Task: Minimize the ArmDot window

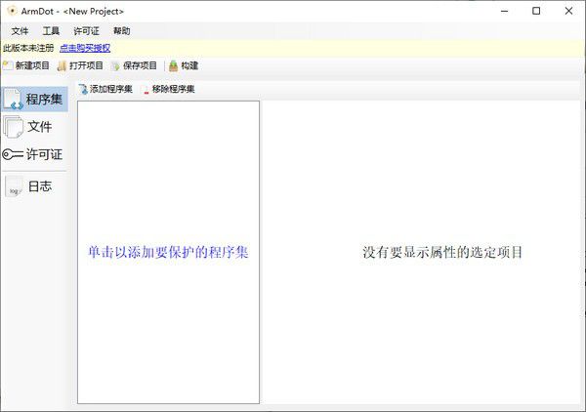Action: click(505, 11)
